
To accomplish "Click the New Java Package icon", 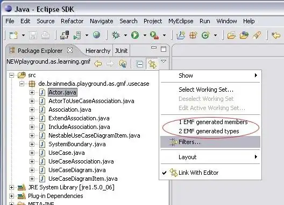I will (x=193, y=35).
